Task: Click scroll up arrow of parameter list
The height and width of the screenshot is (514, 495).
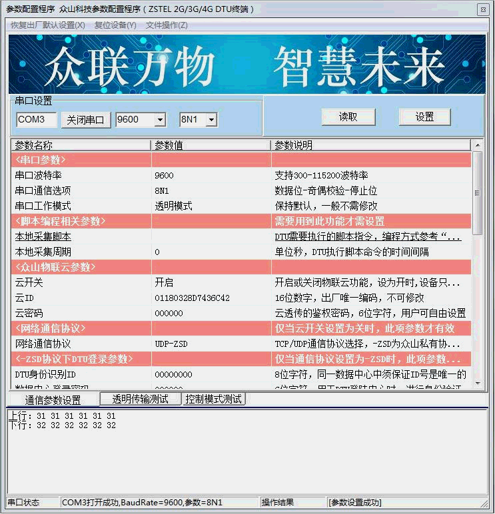Action: click(478, 145)
